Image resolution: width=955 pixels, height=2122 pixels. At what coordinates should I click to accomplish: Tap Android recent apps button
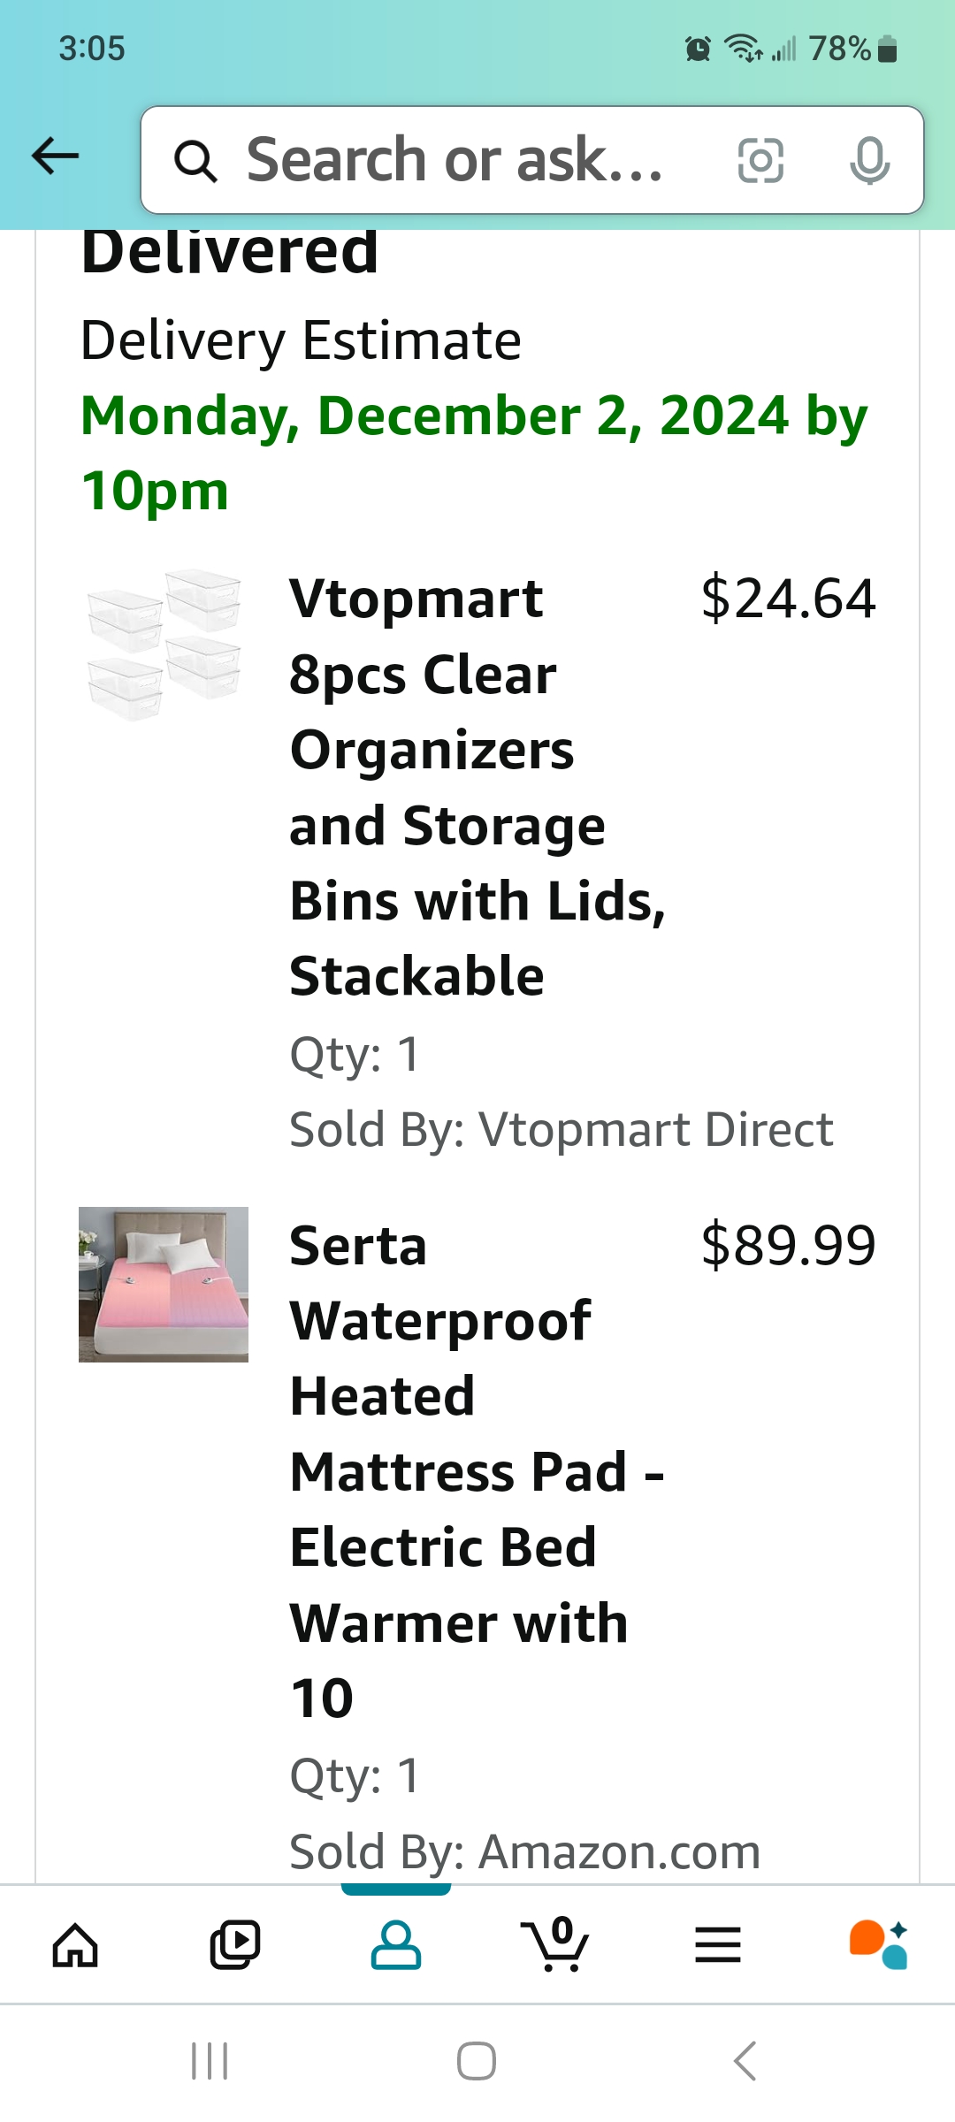coord(210,2061)
